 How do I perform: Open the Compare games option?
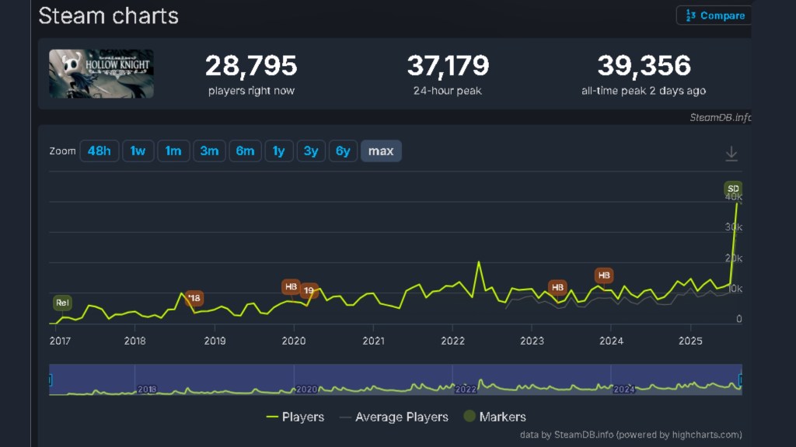pos(712,16)
